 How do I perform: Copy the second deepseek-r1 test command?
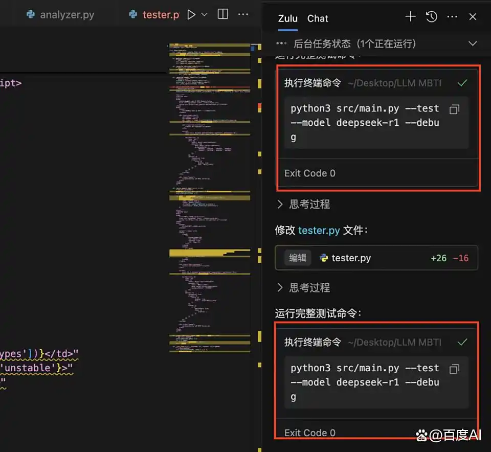tap(454, 369)
